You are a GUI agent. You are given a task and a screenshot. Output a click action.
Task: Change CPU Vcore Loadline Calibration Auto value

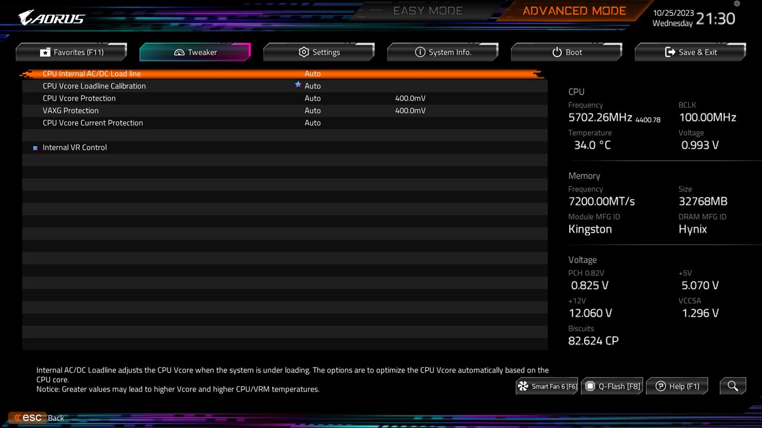point(313,86)
